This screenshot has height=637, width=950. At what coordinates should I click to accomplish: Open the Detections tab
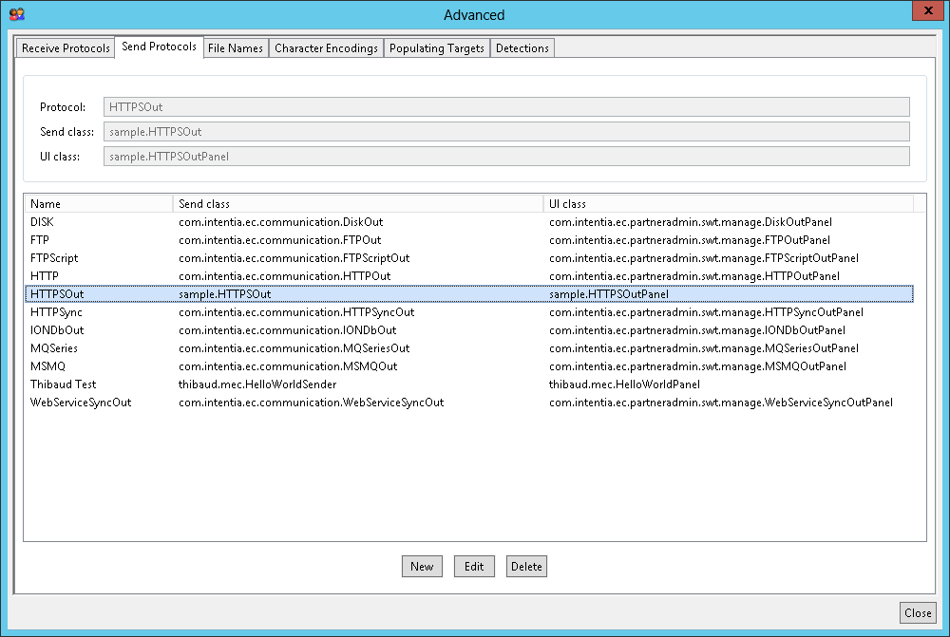522,48
